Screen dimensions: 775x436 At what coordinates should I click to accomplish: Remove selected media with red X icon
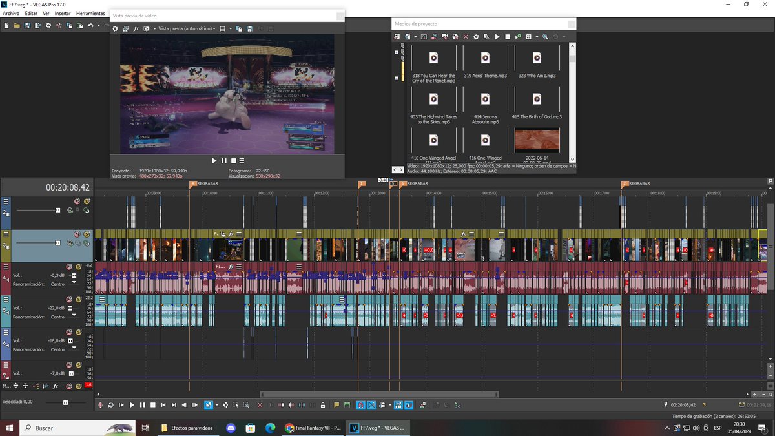tap(466, 37)
